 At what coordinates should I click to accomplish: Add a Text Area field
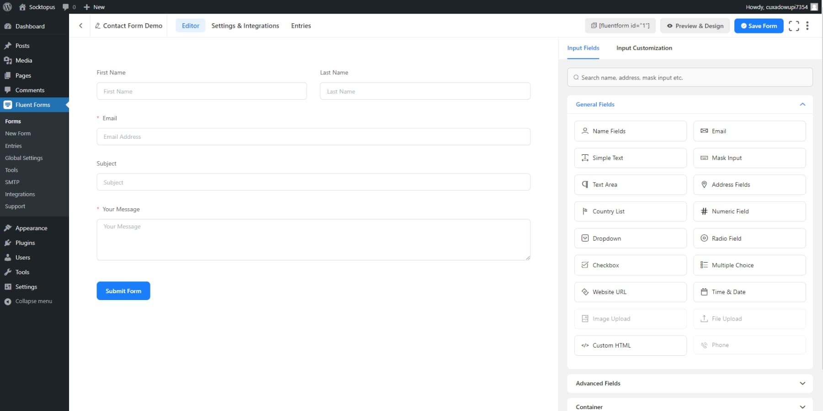[x=630, y=184]
